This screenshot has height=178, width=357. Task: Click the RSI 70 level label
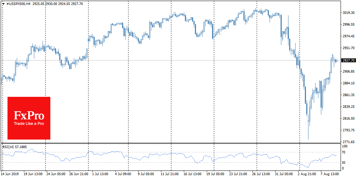[344, 152]
